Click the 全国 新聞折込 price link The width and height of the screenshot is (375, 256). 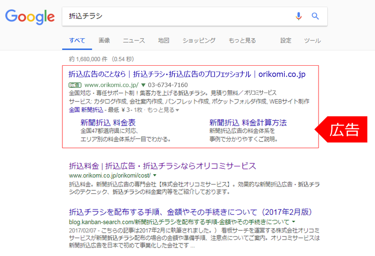pos(86,110)
